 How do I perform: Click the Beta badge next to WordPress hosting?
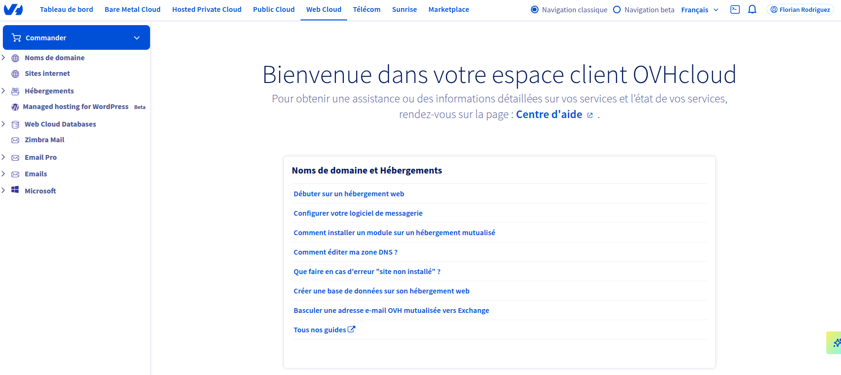[140, 107]
